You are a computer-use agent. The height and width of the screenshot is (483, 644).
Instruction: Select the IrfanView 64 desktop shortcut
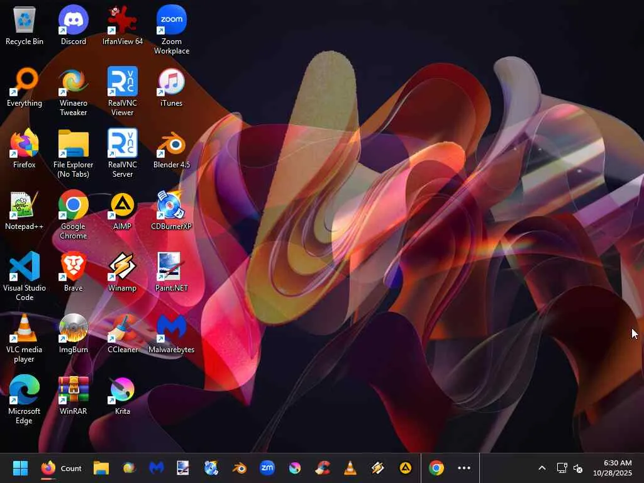pos(123,25)
